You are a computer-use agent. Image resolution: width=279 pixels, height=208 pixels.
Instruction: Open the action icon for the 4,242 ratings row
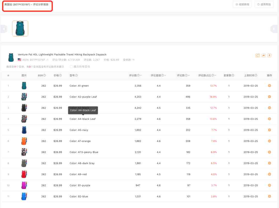(x=269, y=108)
